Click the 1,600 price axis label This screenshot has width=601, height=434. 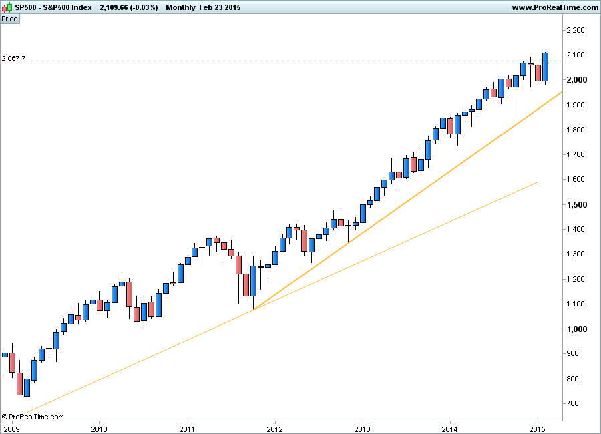pos(576,180)
